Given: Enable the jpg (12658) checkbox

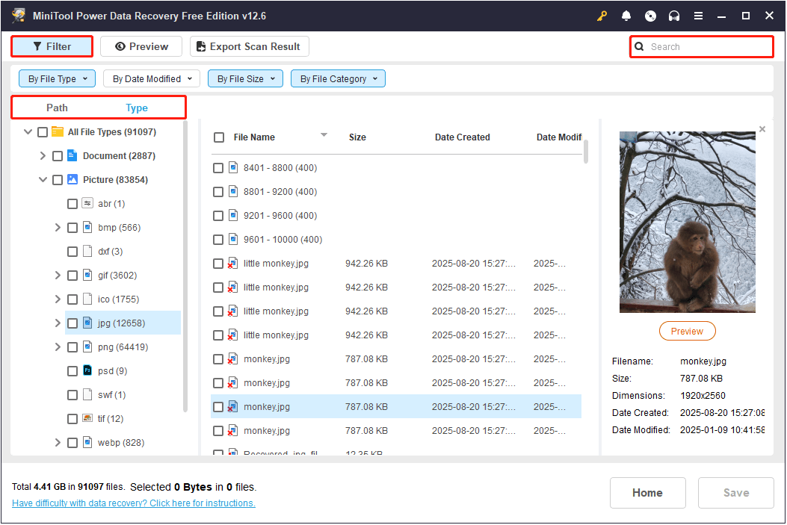Looking at the screenshot, I should 72,323.
